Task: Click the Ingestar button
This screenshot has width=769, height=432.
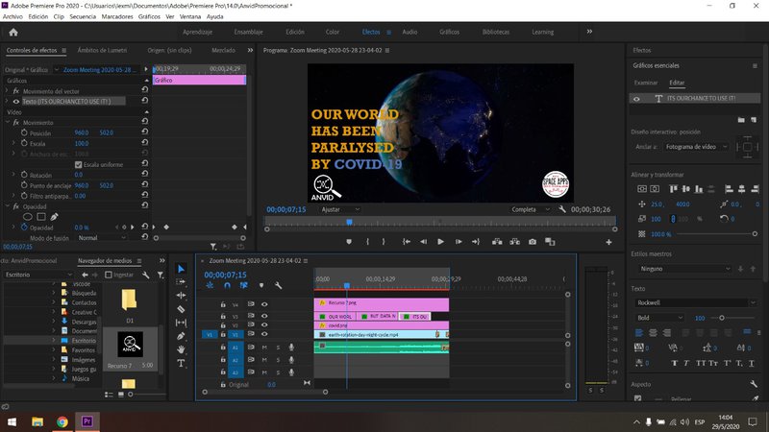Action: point(119,275)
